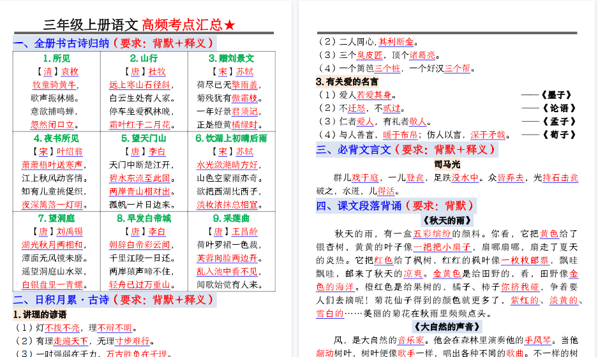Click the heading 三、必背文言文
The width and height of the screenshot is (598, 357).
click(x=354, y=150)
